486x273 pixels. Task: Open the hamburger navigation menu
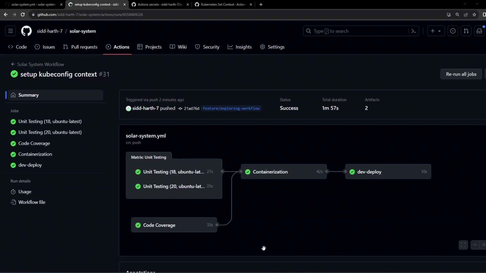[x=10, y=31]
